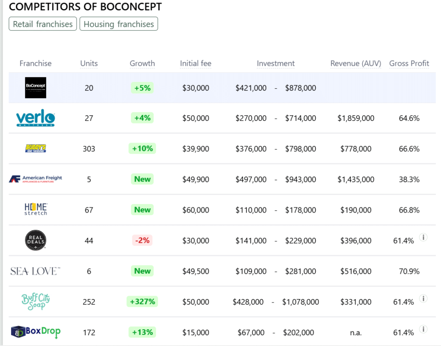Viewport: 441px width, 346px height.
Task: Click the Initial fee column header
Action: [x=196, y=64]
